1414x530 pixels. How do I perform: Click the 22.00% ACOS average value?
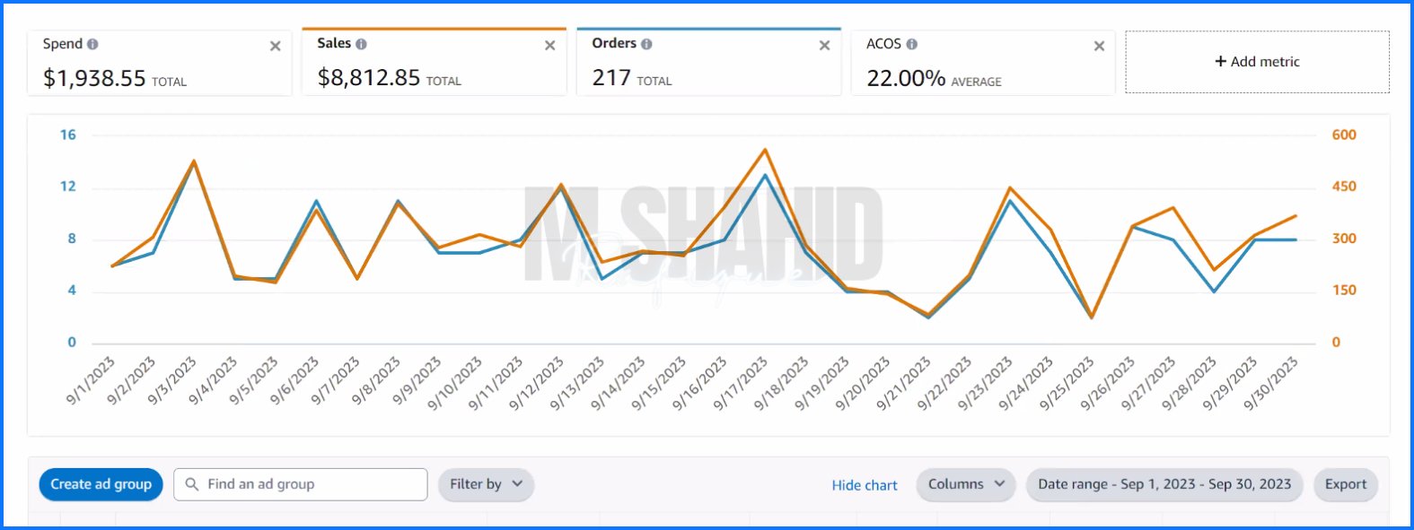pyautogui.click(x=906, y=79)
